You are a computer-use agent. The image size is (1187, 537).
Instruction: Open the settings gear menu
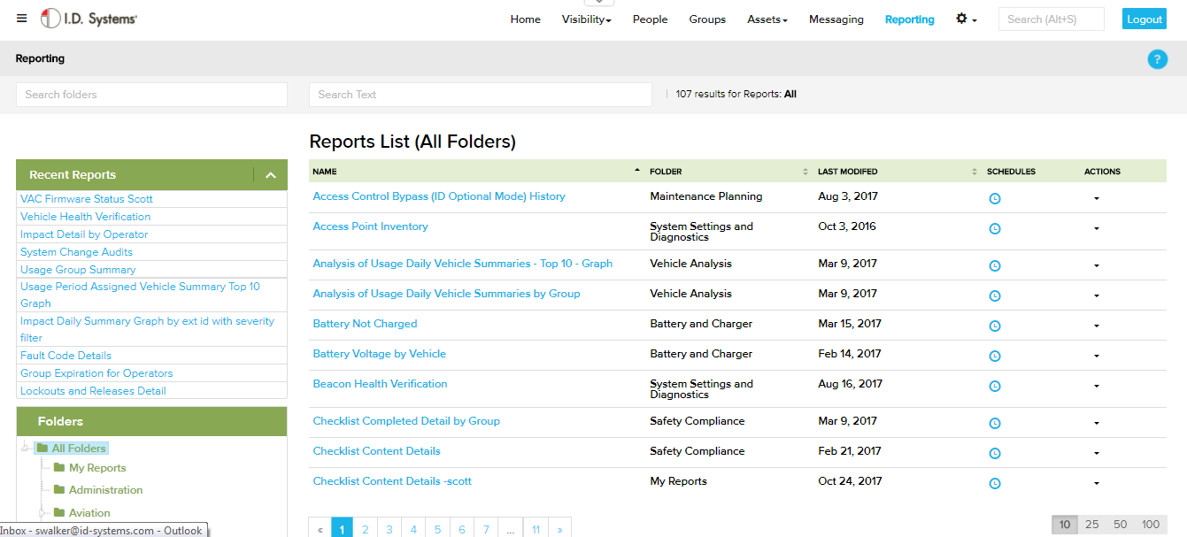coord(966,19)
